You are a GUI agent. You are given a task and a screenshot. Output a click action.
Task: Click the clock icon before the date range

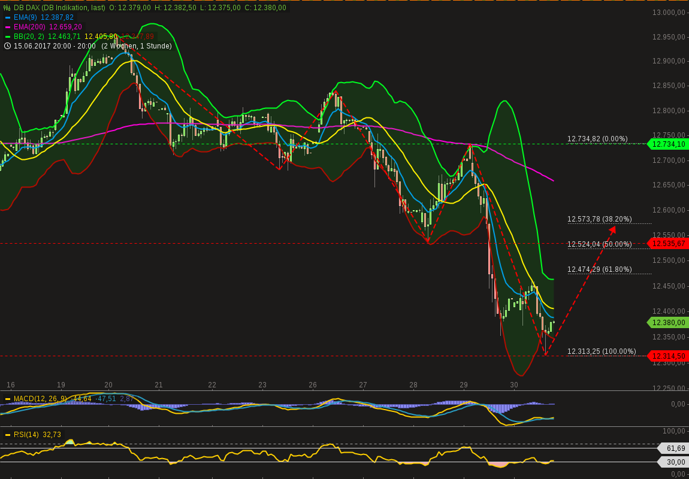point(7,46)
